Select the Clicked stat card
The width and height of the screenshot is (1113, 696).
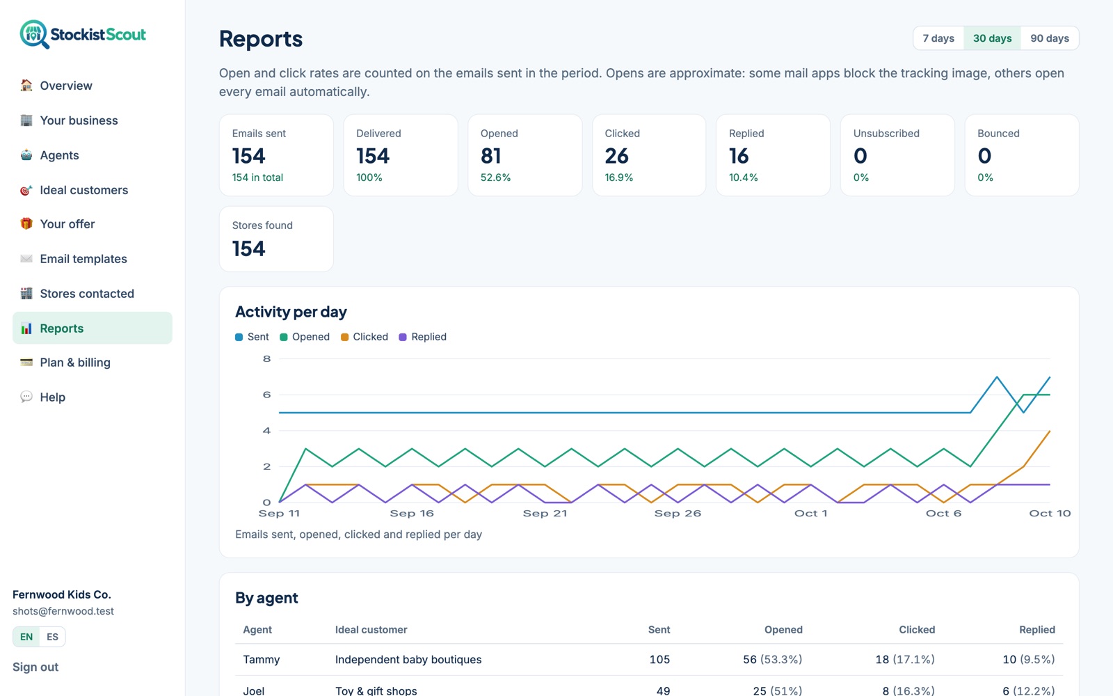pos(649,155)
